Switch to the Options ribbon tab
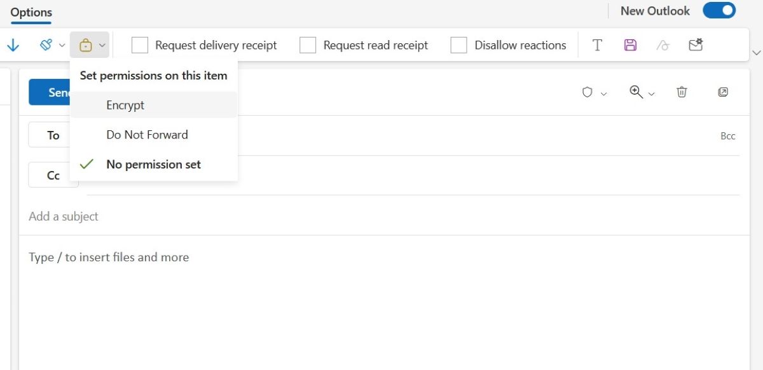 coord(31,11)
